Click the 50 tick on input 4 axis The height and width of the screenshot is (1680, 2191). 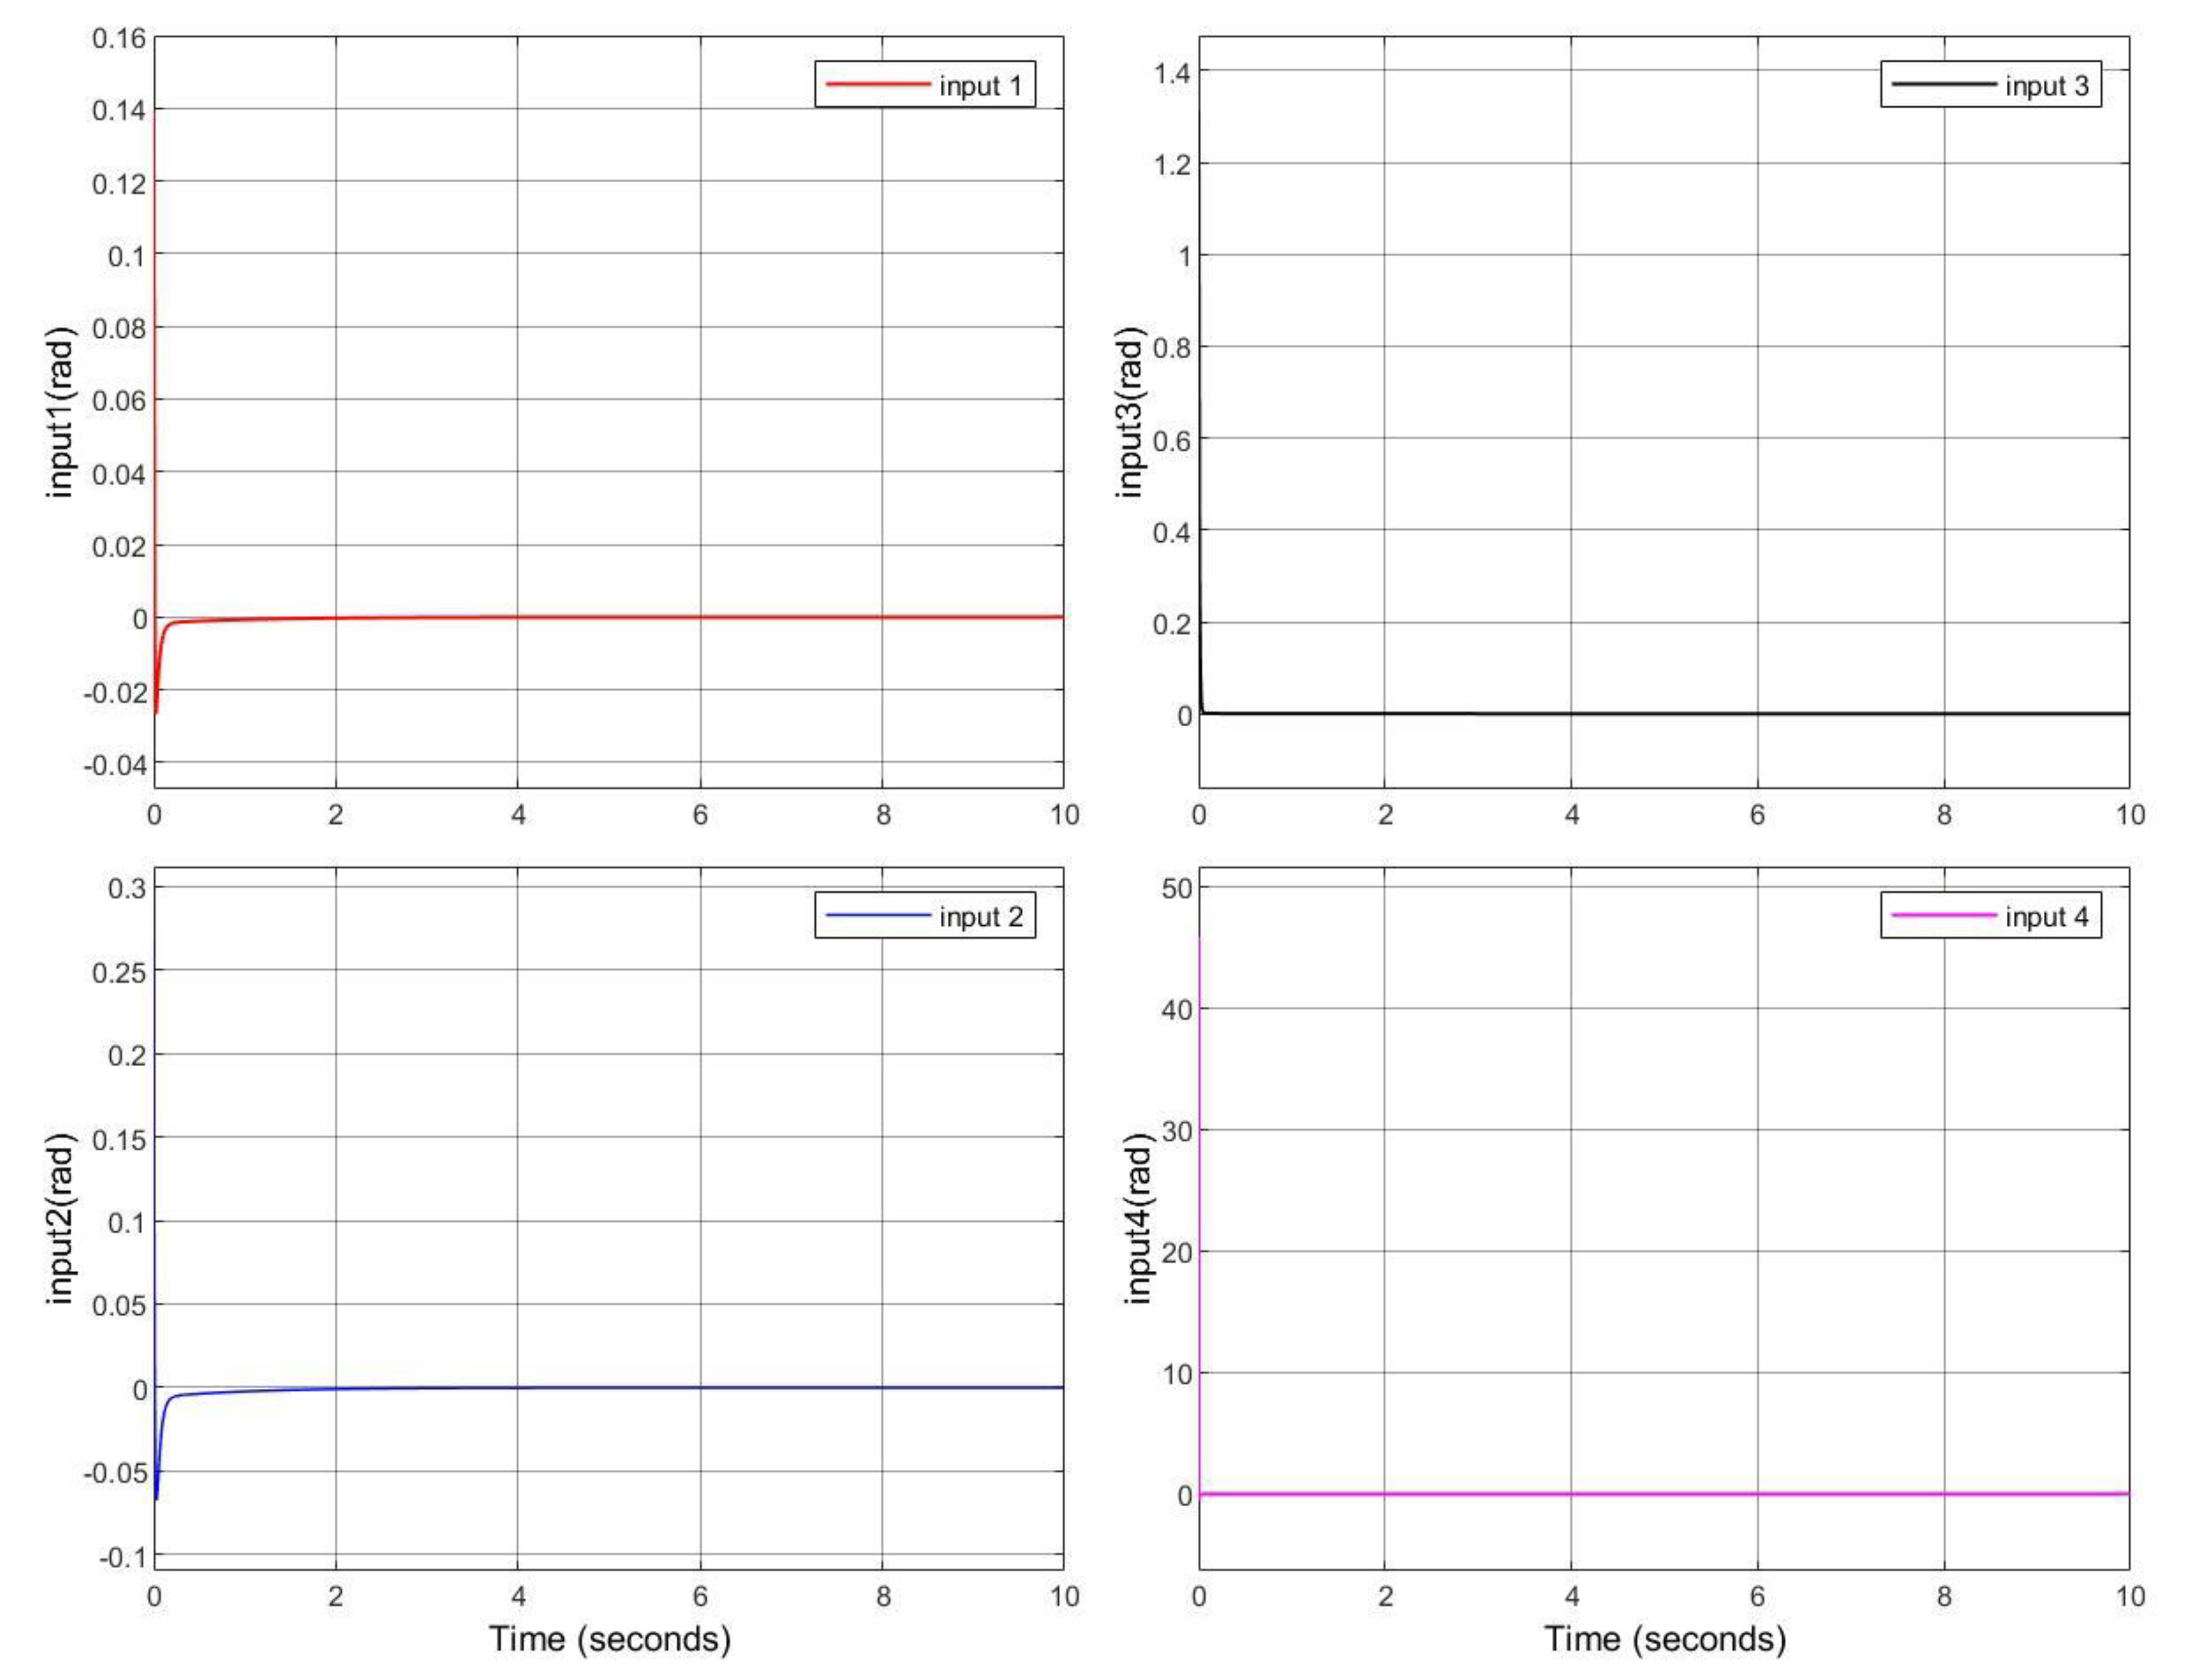pyautogui.click(x=1176, y=888)
